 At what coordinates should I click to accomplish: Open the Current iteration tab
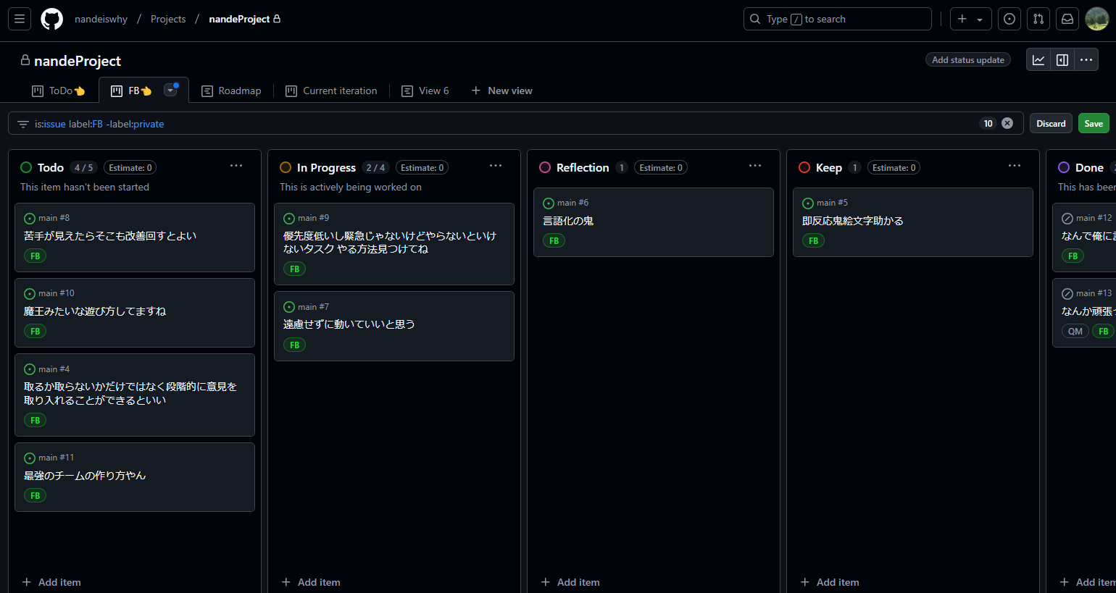click(x=331, y=91)
